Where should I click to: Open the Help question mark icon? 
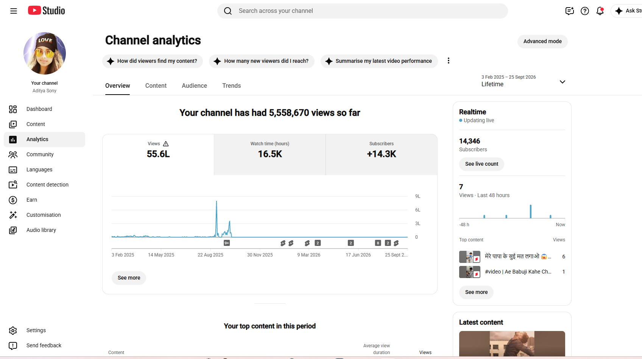[x=585, y=11]
